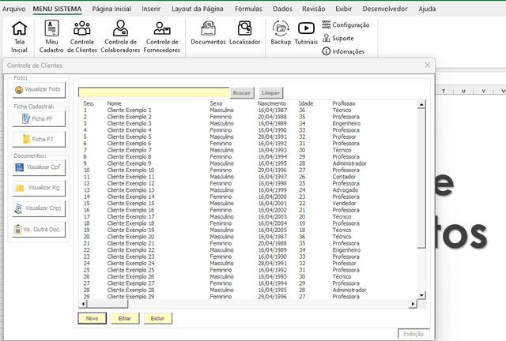The width and height of the screenshot is (506, 341).
Task: Select row Cliente Exemplo 5
Action: [247, 137]
